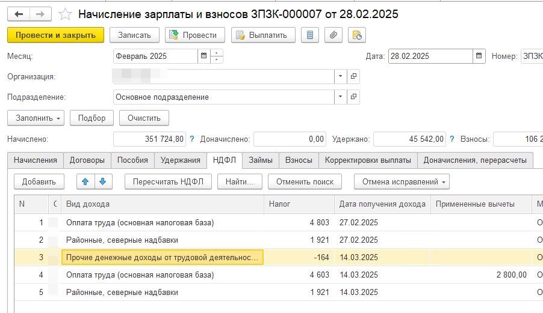Clear the table with Очистить
This screenshot has width=543, height=313.
coord(144,118)
